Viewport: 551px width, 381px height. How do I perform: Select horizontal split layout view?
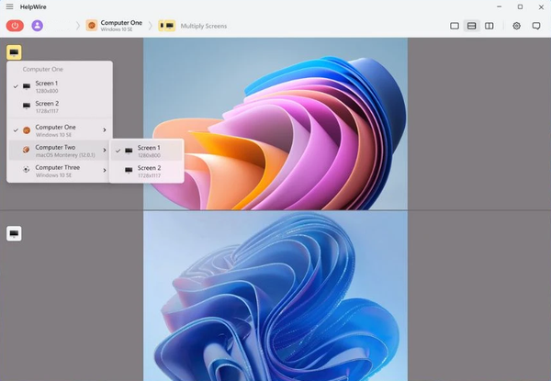click(472, 26)
